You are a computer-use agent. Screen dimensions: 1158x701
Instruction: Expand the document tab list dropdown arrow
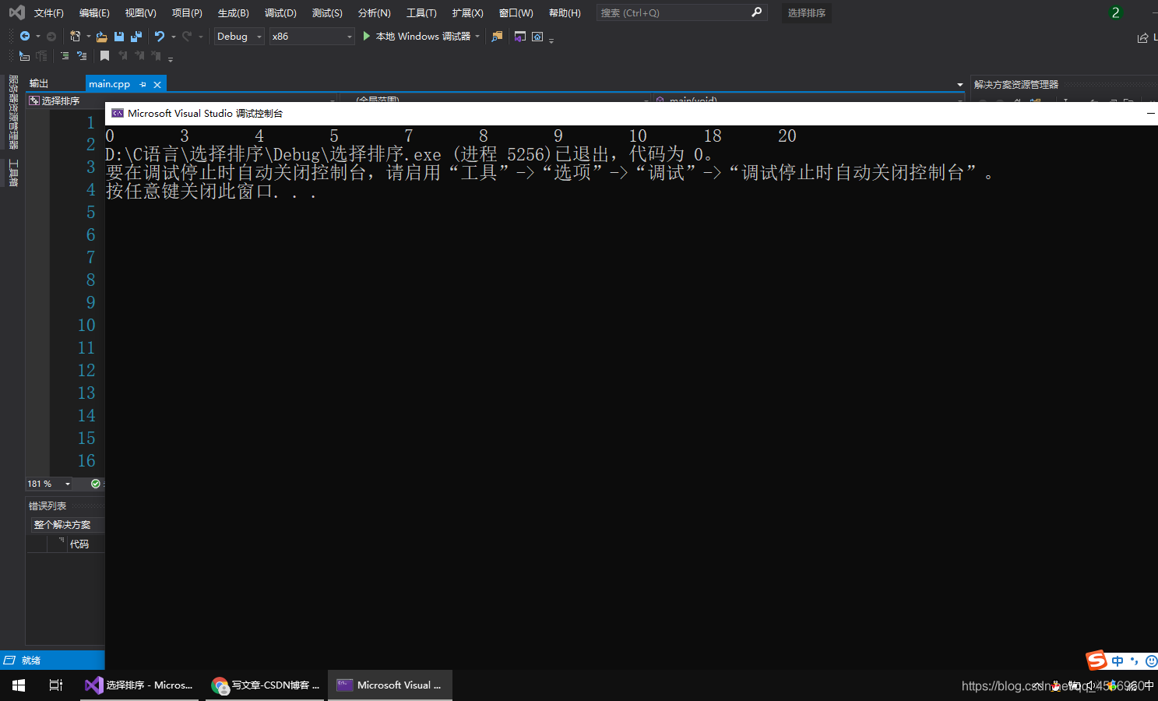tap(959, 84)
